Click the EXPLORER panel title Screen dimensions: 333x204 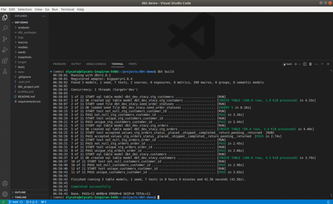[x=21, y=16]
